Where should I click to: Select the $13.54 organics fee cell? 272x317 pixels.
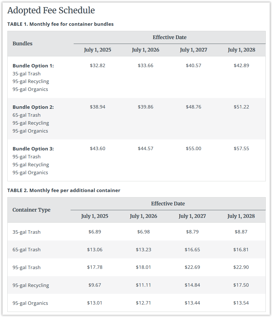coord(241,303)
